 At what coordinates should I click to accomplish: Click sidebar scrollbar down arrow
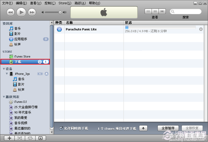52,132
